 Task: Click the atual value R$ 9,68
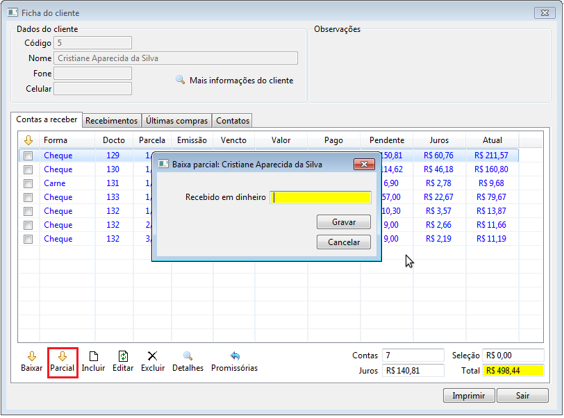(x=491, y=183)
